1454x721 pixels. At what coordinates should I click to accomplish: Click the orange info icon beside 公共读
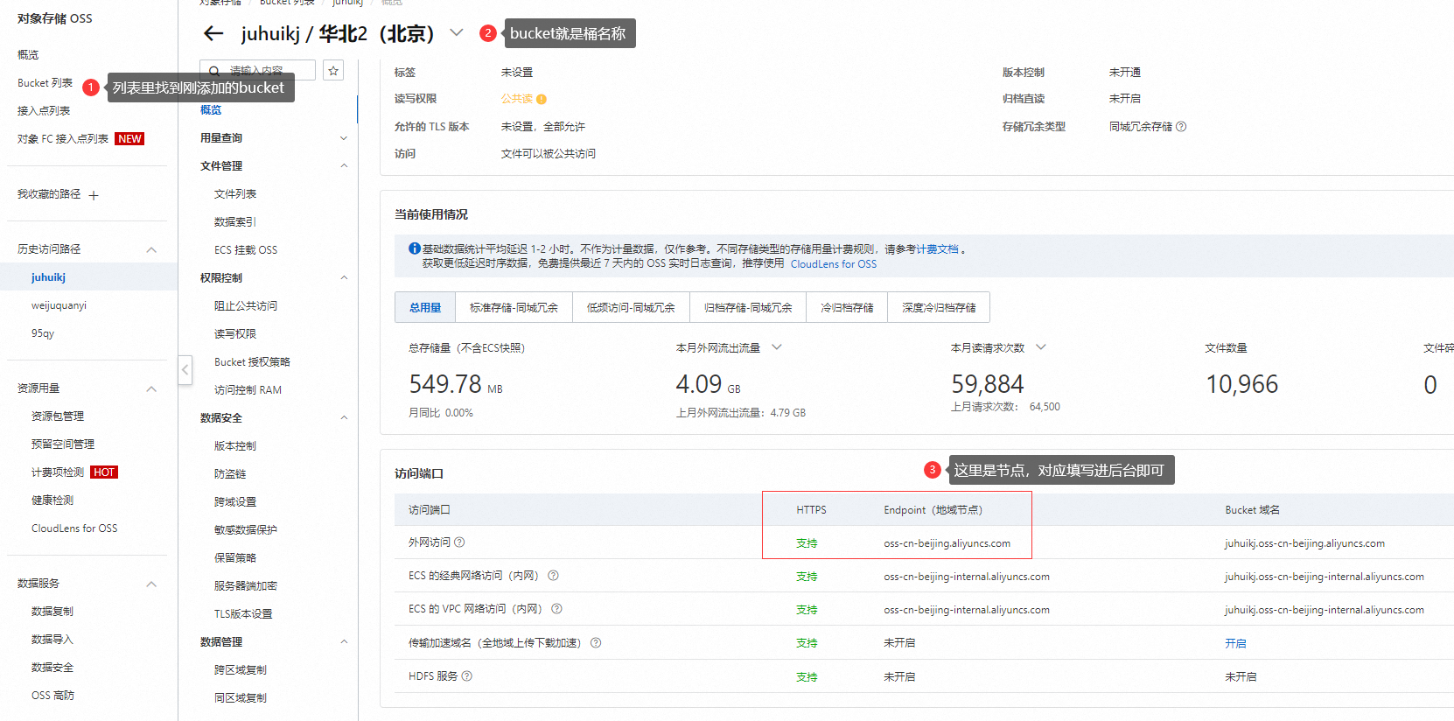[x=542, y=99]
